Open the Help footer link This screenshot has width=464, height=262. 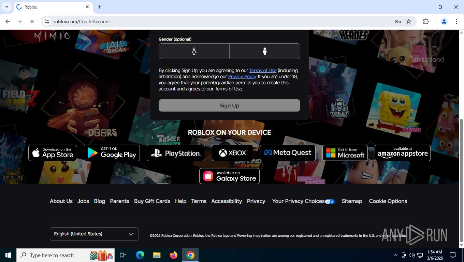(180, 201)
